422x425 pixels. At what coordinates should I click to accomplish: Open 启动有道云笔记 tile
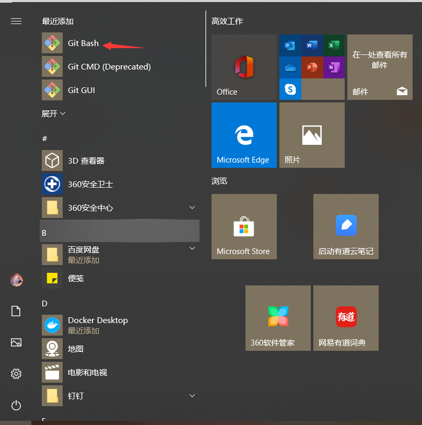pos(346,226)
